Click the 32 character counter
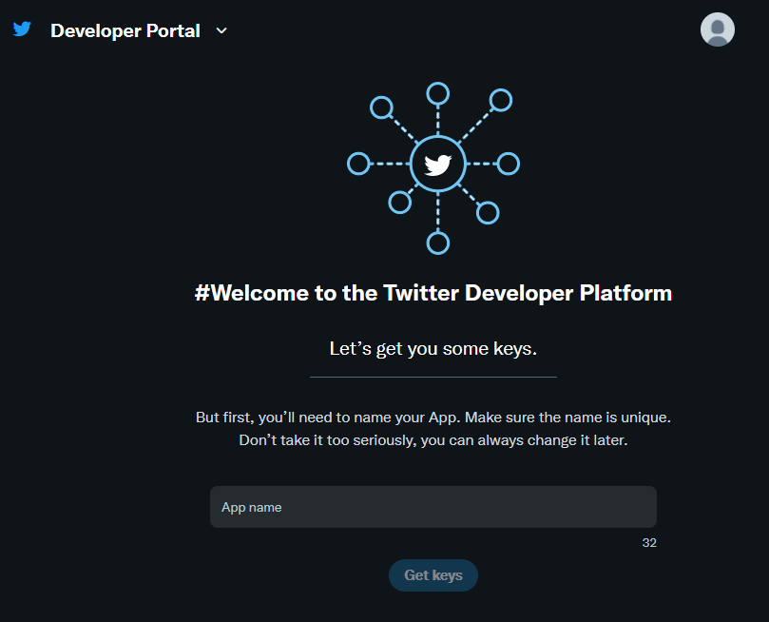Viewport: 769px width, 622px height. (x=649, y=542)
